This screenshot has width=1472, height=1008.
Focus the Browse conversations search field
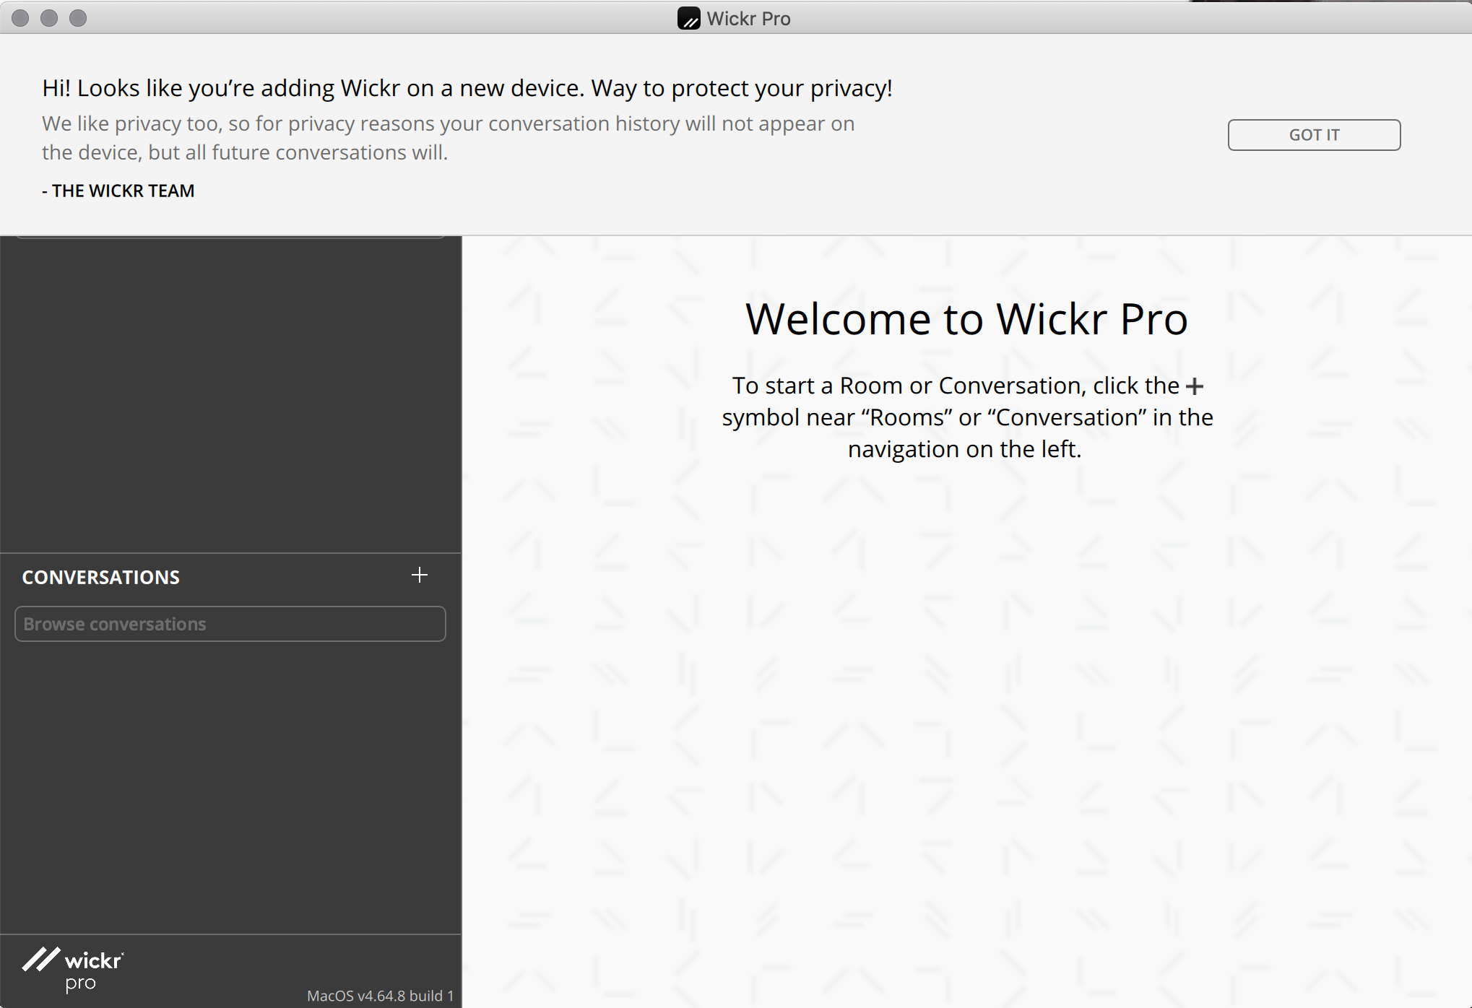pos(230,624)
